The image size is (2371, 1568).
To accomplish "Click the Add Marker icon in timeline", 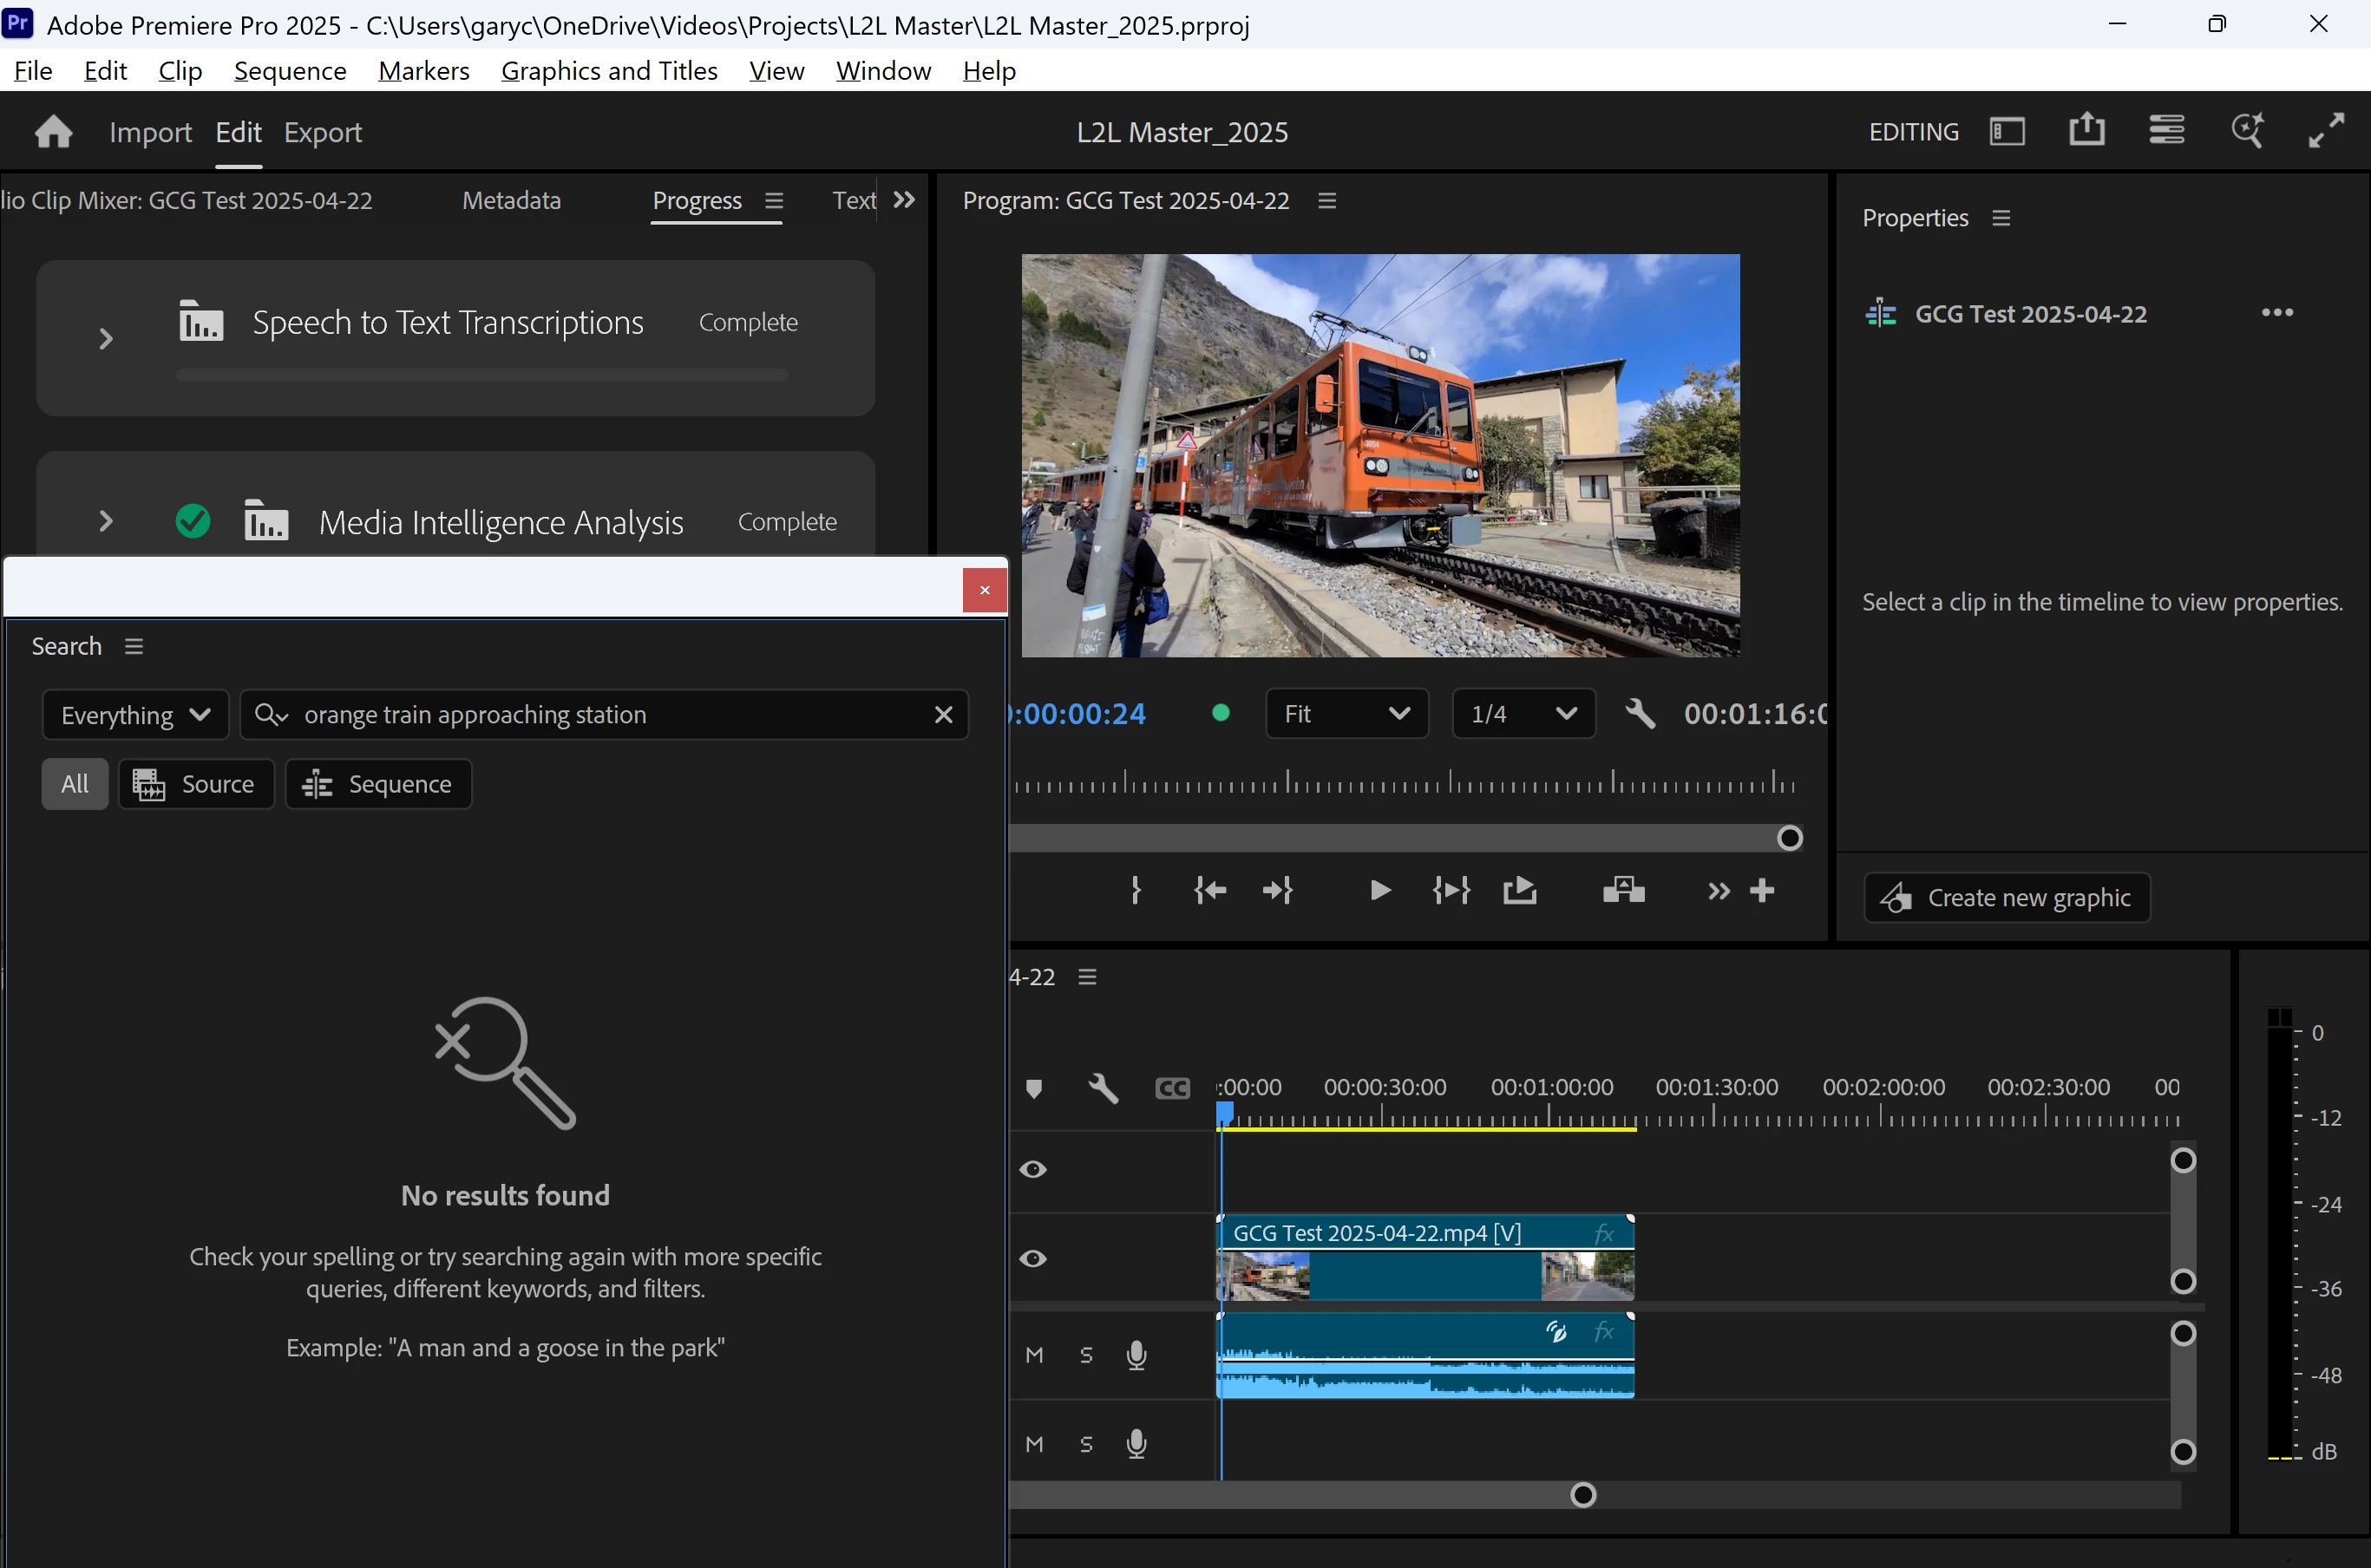I will pos(1034,1088).
